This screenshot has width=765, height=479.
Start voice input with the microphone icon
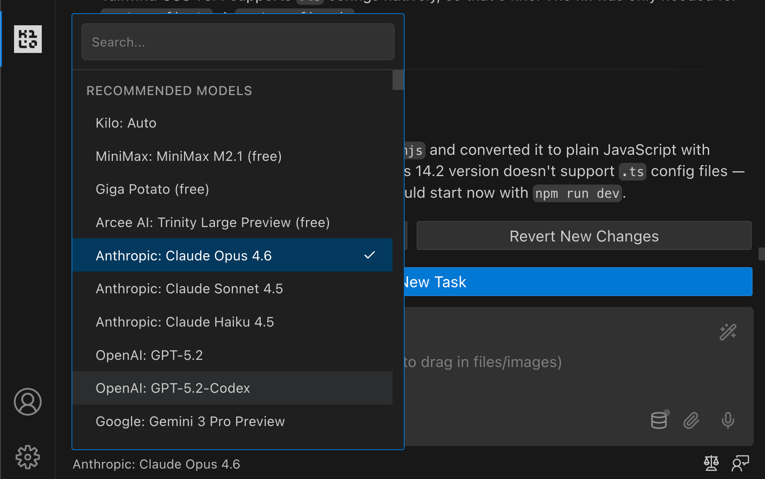(x=728, y=420)
